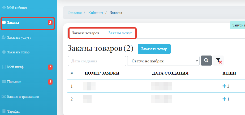Click the 'Мой шкаф' bookmark icon

[x=4, y=67]
